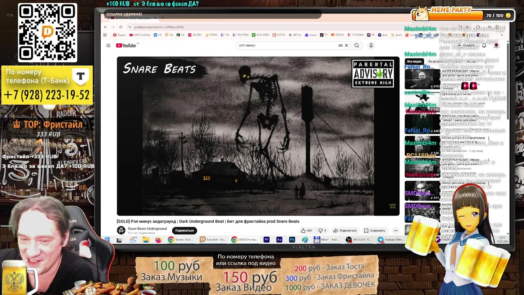Image resolution: width=524 pixels, height=295 pixels.
Task: Open the KICK STRM bookmark
Action: coord(260,35)
